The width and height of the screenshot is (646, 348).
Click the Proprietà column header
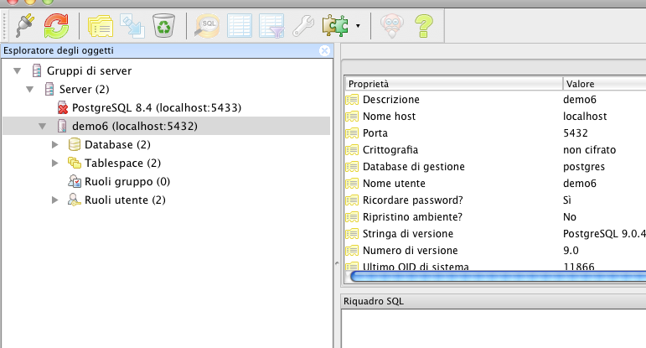point(453,84)
